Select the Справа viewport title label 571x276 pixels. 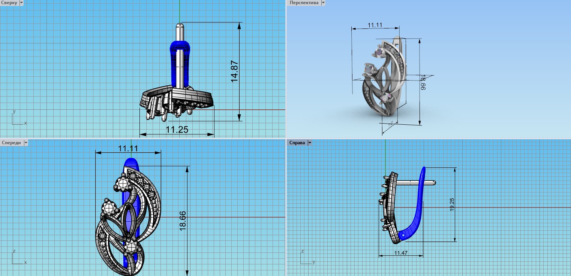pos(297,143)
